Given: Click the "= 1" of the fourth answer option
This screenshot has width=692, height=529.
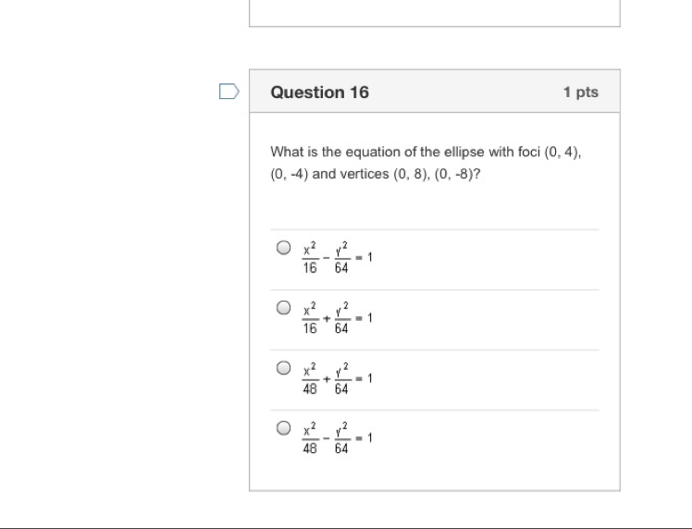Looking at the screenshot, I should [365, 437].
